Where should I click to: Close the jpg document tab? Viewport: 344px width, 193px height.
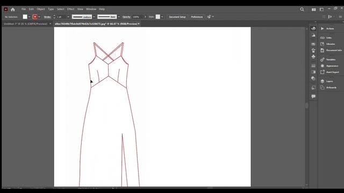[x=139, y=24]
